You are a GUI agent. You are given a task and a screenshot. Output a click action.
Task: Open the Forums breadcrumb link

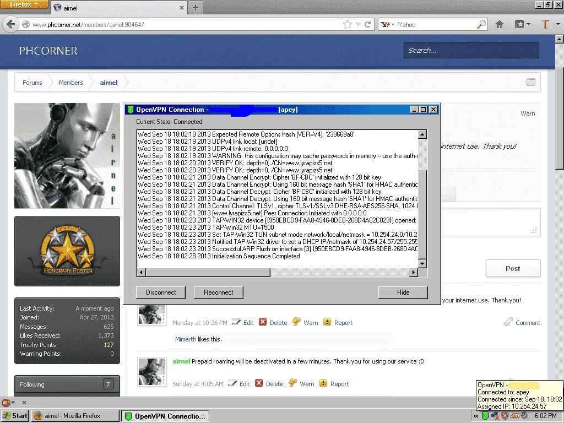(x=32, y=83)
